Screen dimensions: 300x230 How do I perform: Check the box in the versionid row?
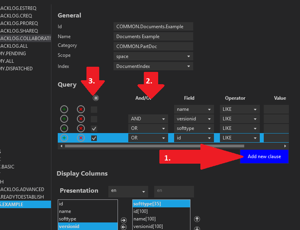click(x=94, y=119)
